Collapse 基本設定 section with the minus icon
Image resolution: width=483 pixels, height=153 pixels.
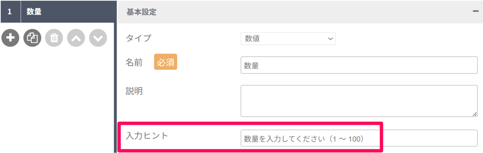[x=475, y=11]
